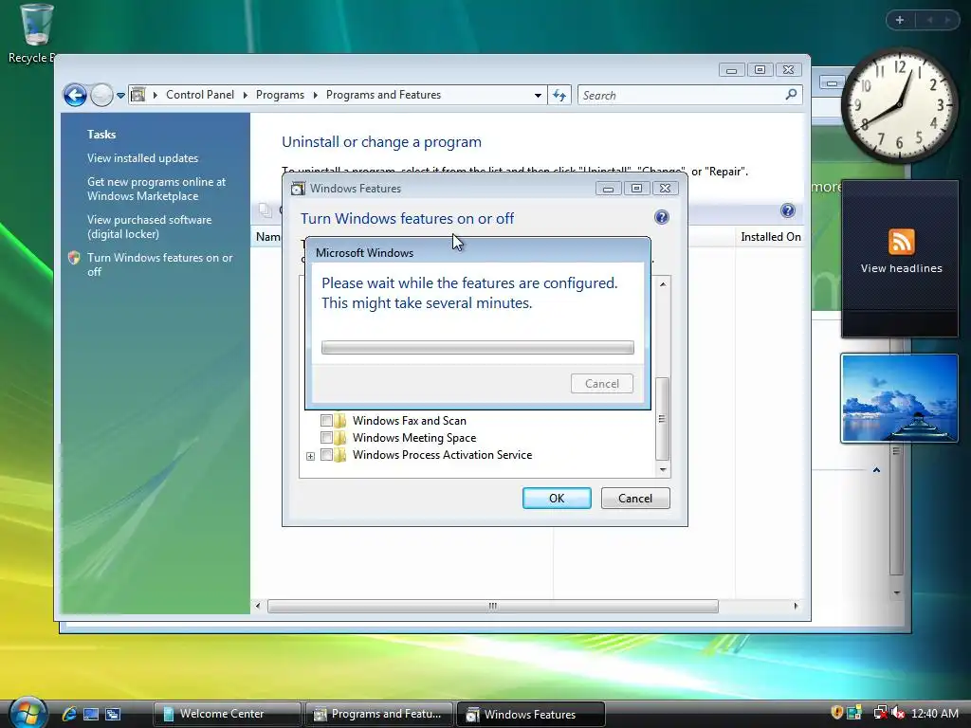Switch to Welcome Center taskbar button
This screenshot has width=971, height=728.
tap(227, 714)
